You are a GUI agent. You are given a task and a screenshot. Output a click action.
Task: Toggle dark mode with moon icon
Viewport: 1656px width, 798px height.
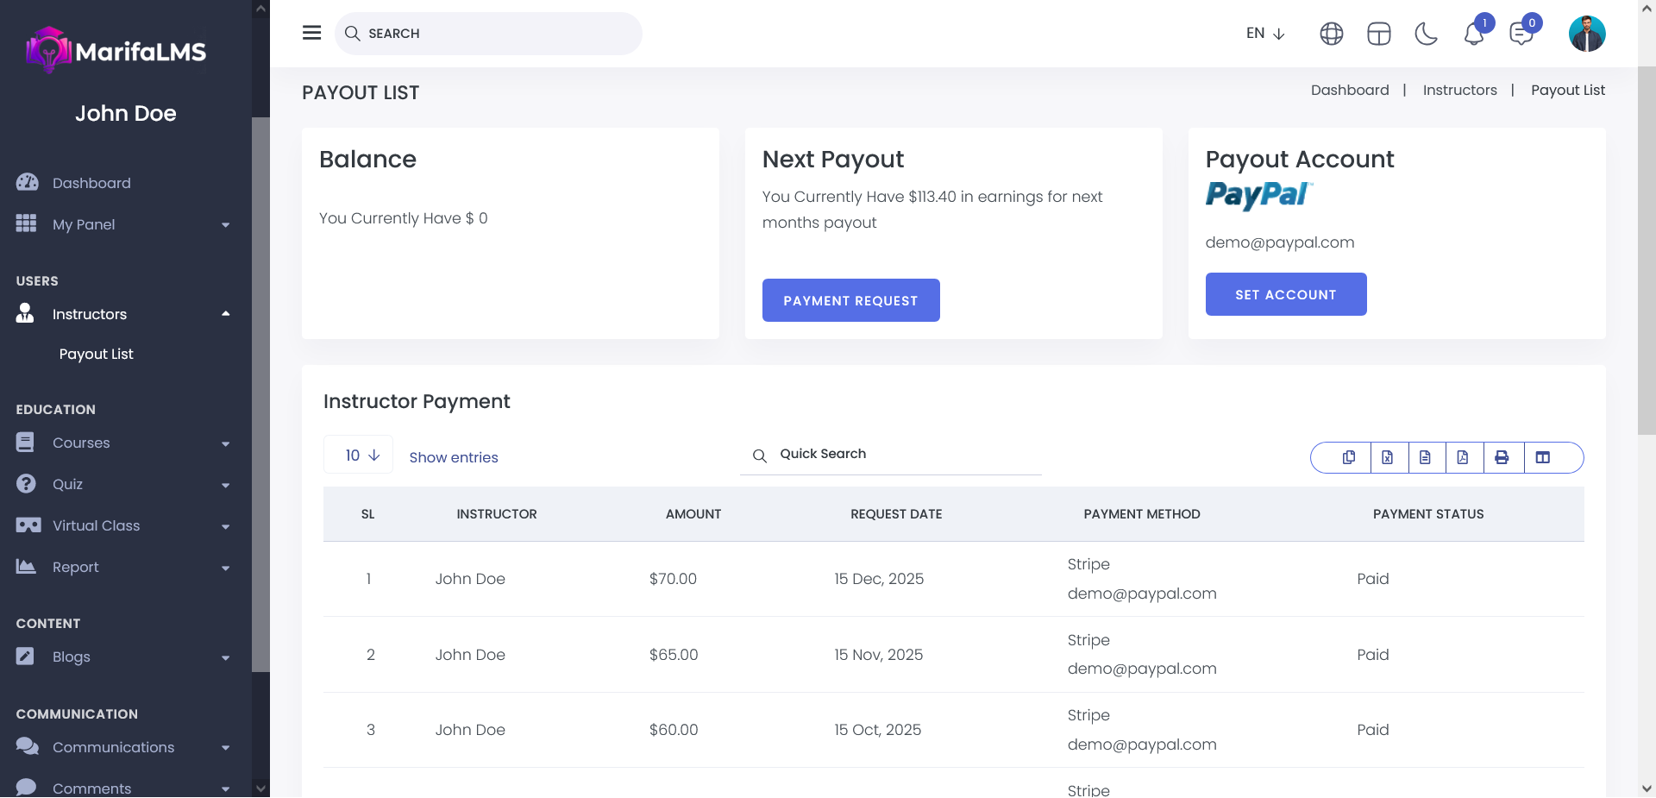(1427, 34)
